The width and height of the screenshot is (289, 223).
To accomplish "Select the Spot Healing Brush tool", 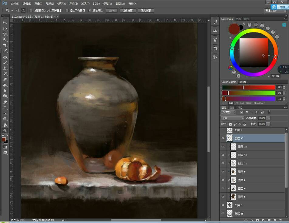I will 5,57.
